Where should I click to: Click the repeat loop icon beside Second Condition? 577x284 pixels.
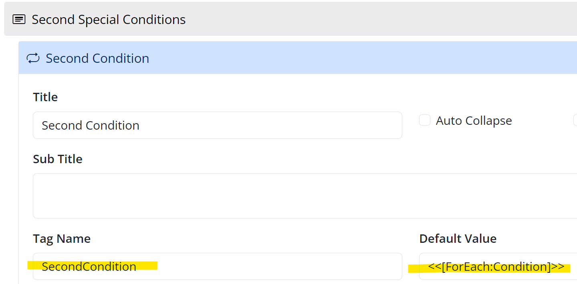(33, 58)
